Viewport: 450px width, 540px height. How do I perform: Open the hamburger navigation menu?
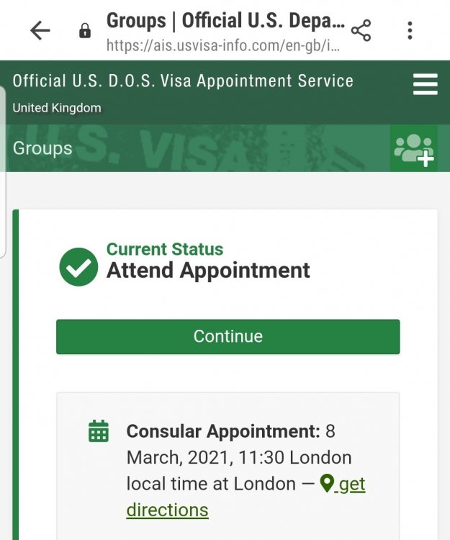coord(425,85)
